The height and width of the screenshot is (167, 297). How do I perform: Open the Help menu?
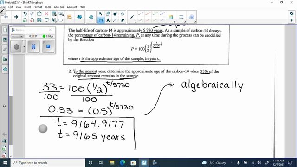83,7
